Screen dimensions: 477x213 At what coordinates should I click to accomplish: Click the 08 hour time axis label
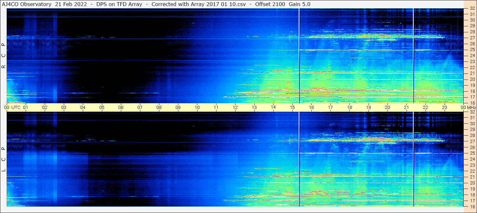(159, 107)
